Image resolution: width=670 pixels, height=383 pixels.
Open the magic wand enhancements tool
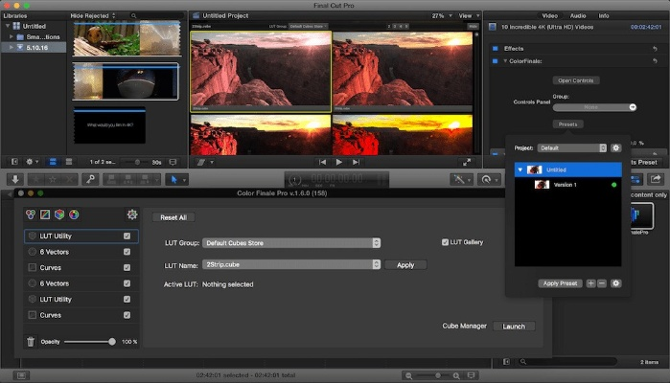click(462, 179)
